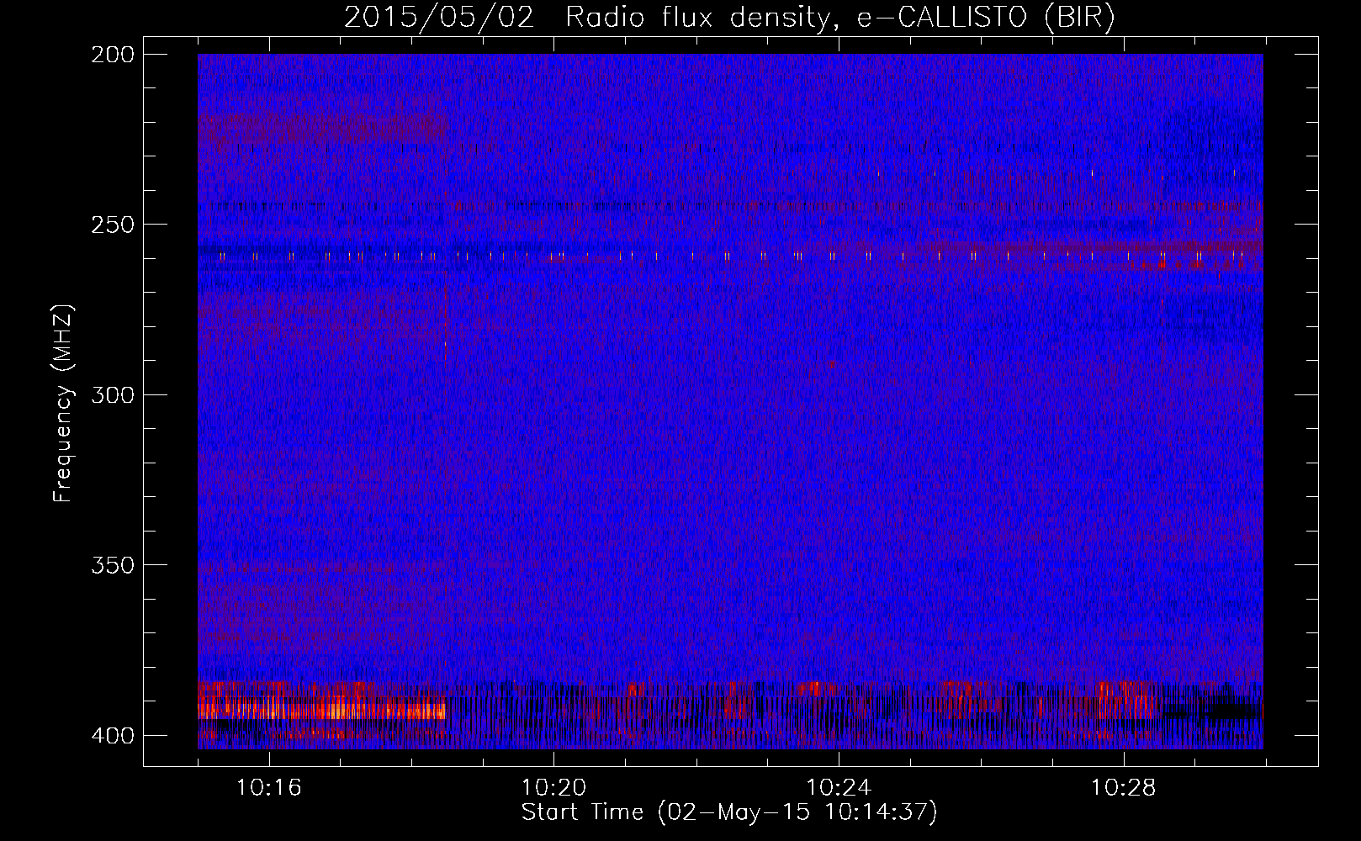The image size is (1361, 841).
Task: Click the 10:20 time tick label
Action: click(553, 788)
